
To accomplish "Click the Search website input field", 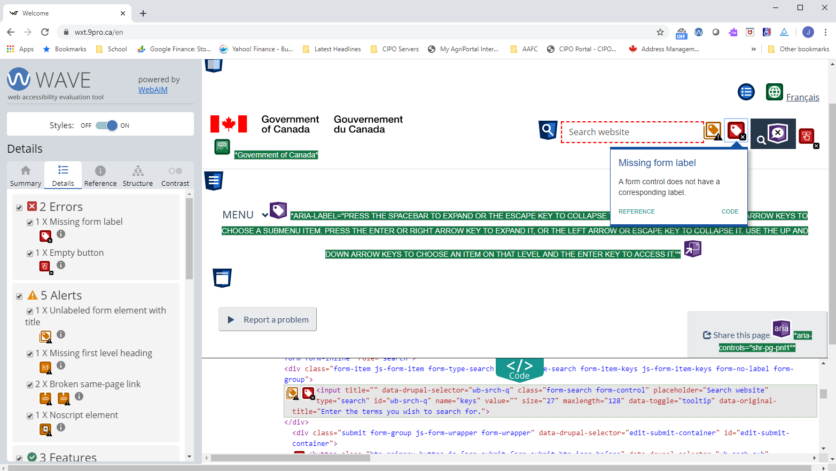I will point(632,132).
